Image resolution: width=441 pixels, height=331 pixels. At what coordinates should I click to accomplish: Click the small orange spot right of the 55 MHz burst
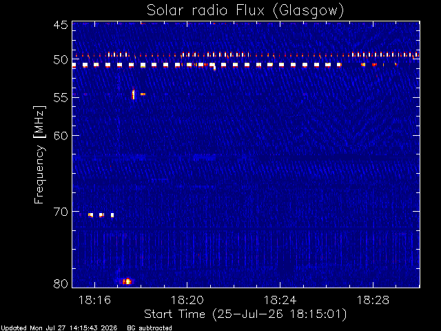pyautogui.click(x=143, y=94)
